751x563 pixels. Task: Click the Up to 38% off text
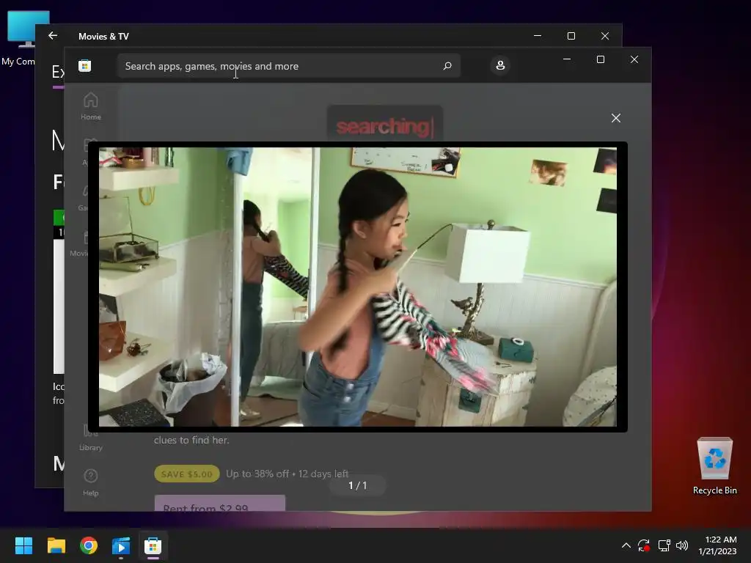[x=257, y=474]
